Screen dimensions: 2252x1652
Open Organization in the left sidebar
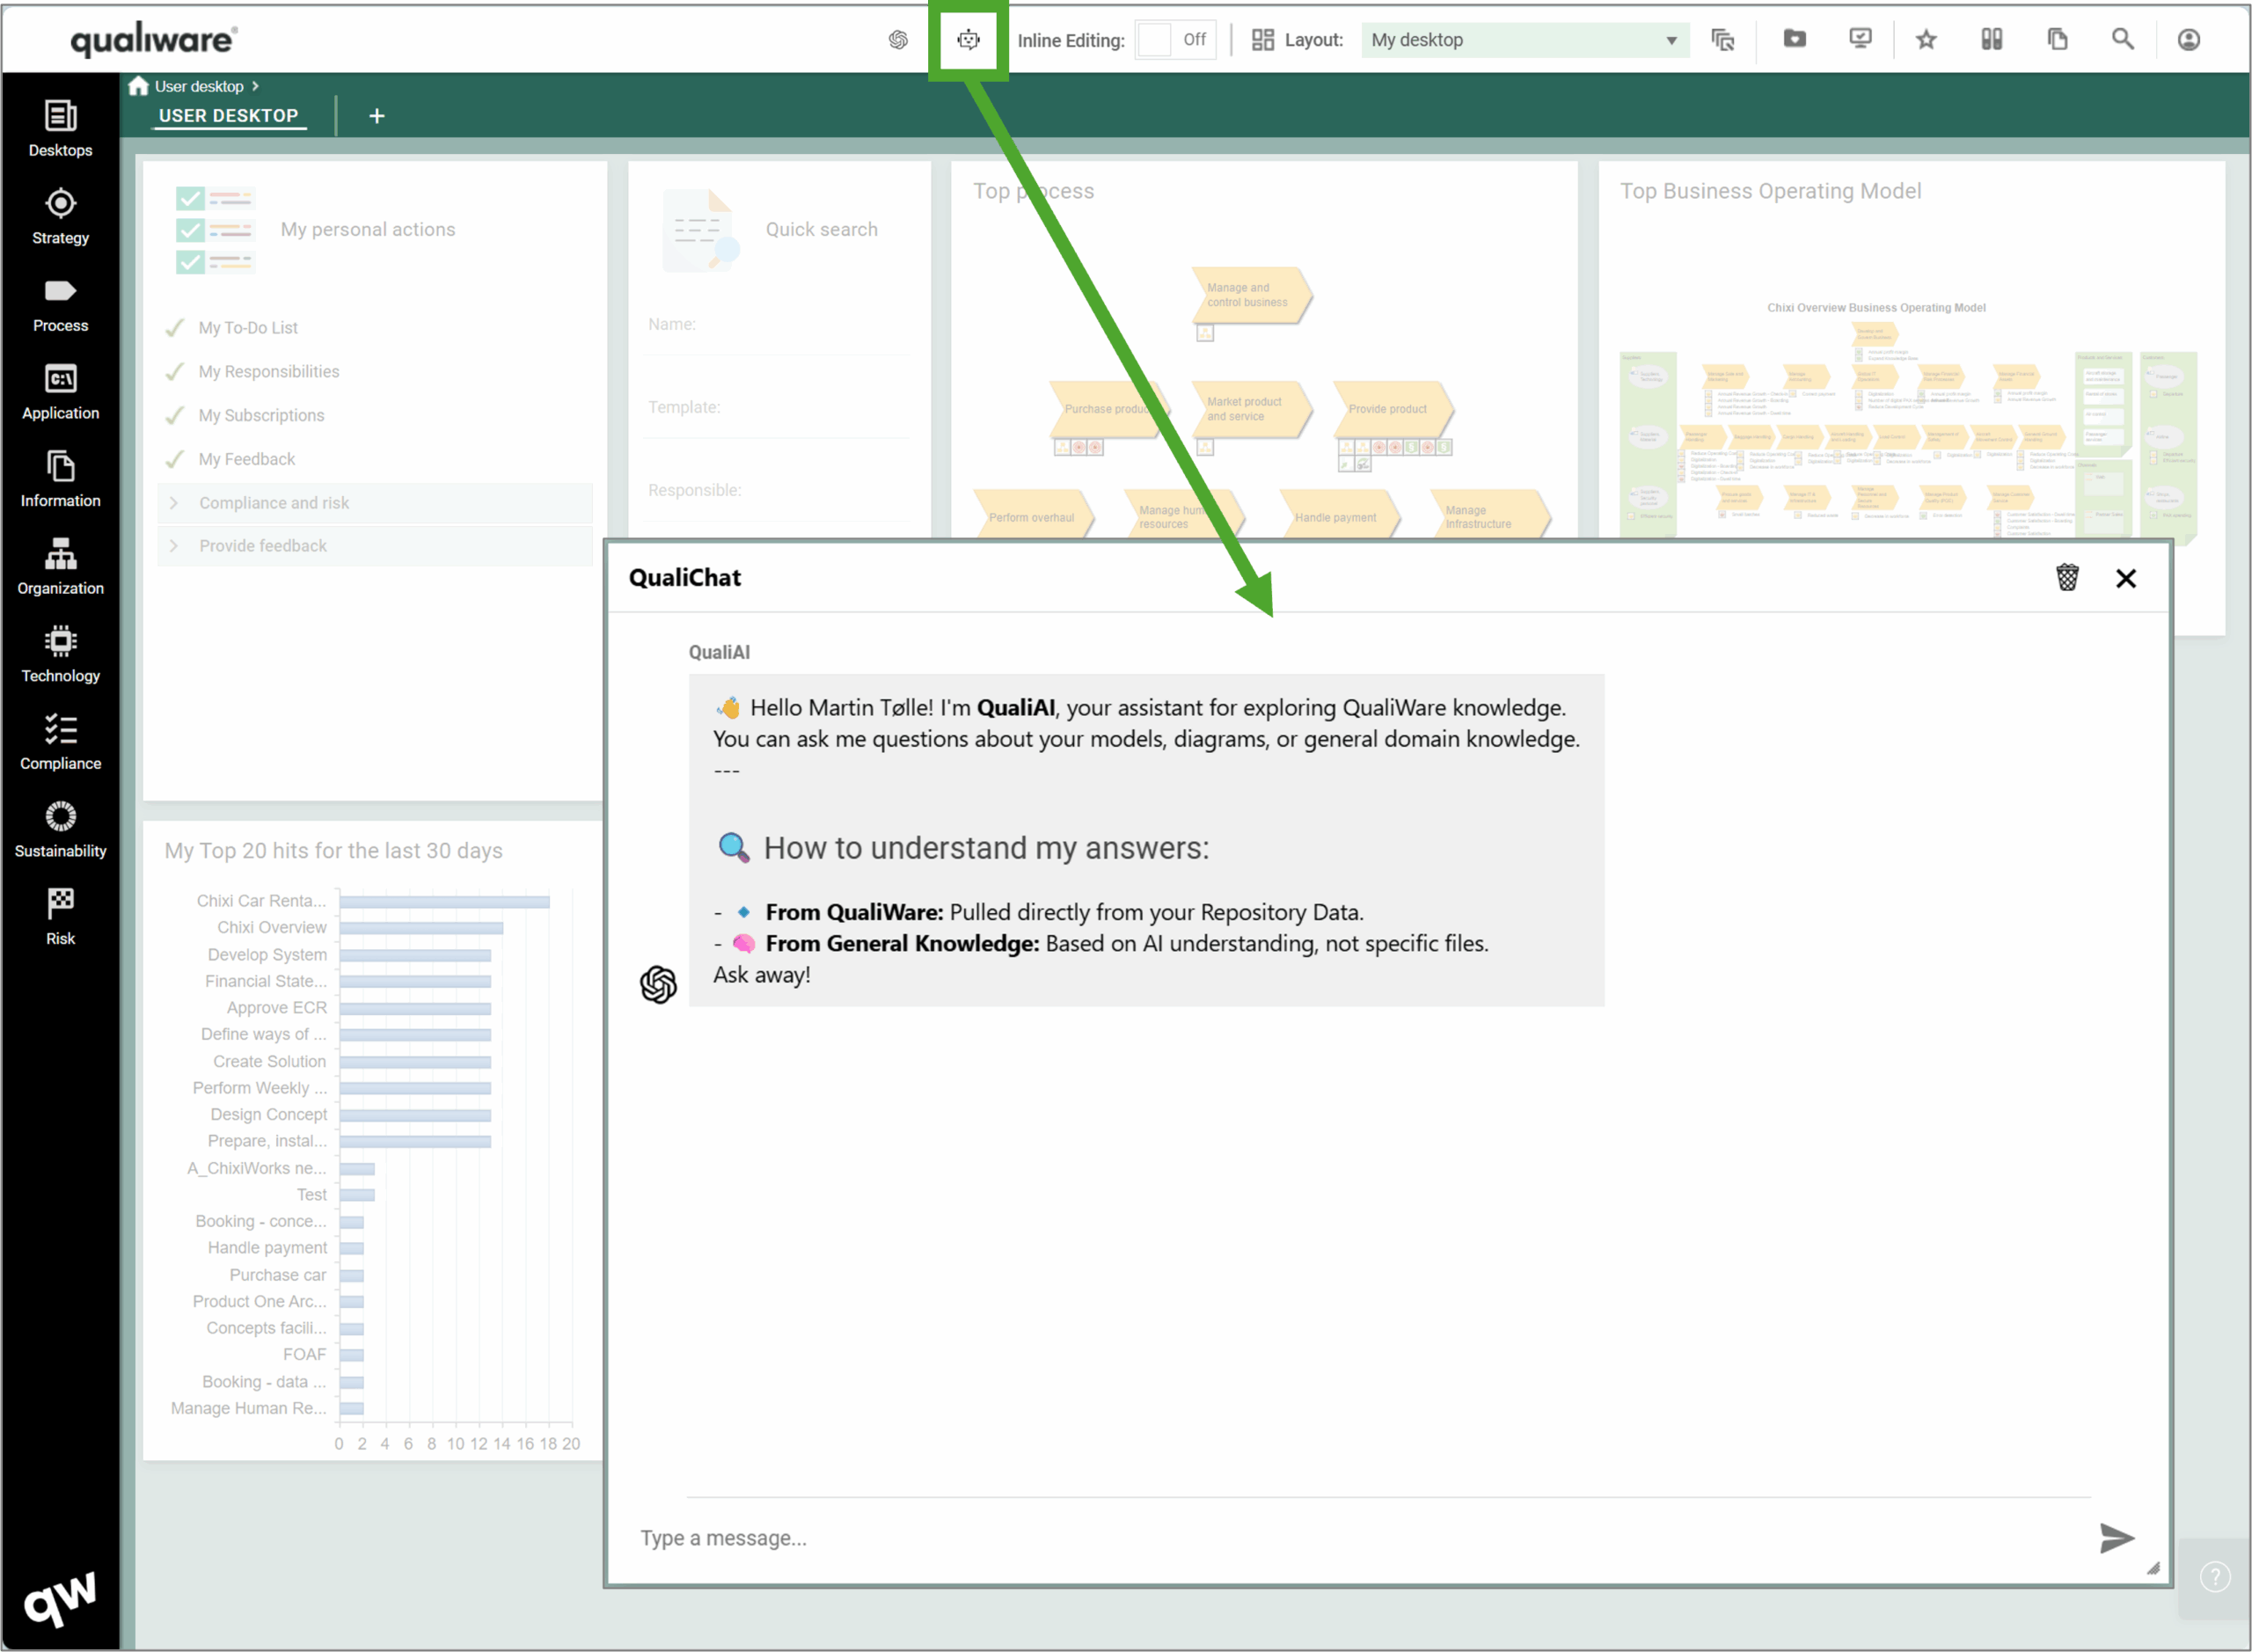(x=60, y=568)
